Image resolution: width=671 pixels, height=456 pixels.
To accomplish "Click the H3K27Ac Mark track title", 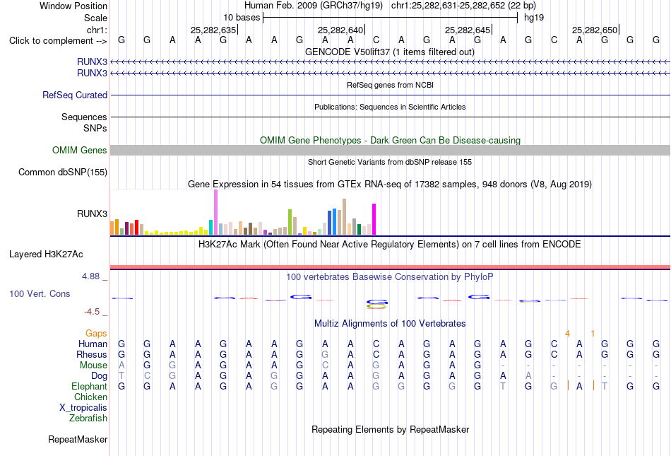I will tap(390, 245).
